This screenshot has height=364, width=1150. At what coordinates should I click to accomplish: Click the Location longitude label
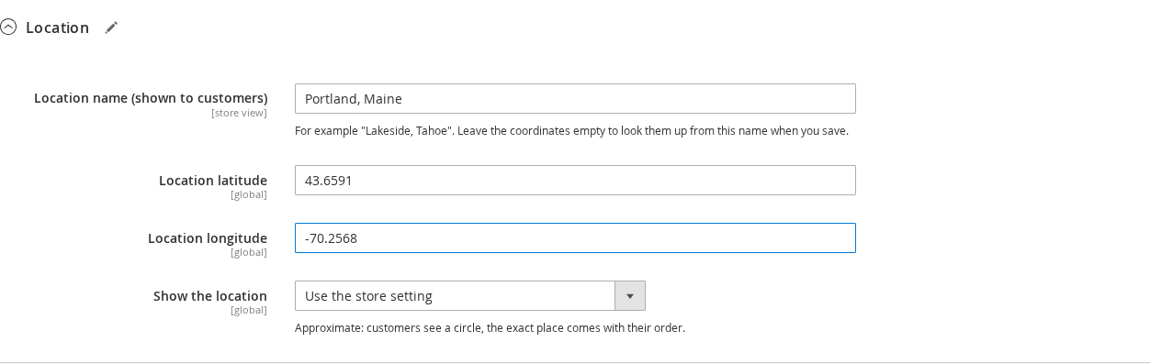click(208, 238)
